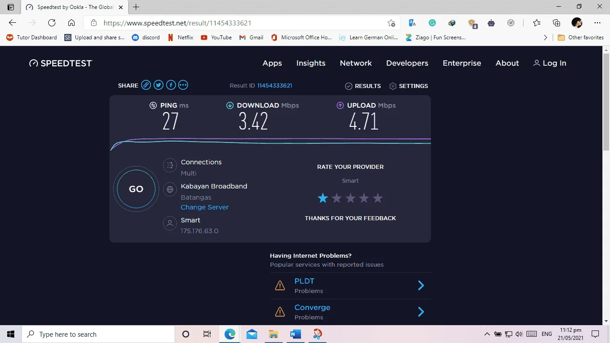Open the Result ID 11454333621 link
Image resolution: width=610 pixels, height=343 pixels.
pyautogui.click(x=275, y=85)
